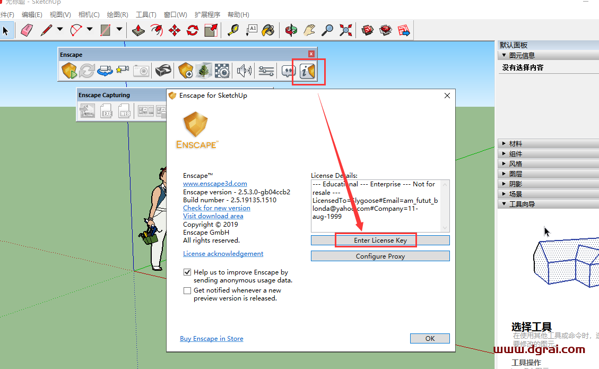Screen dimensions: 599x369
Task: Open the 绘图(R) menu
Action: click(x=118, y=14)
